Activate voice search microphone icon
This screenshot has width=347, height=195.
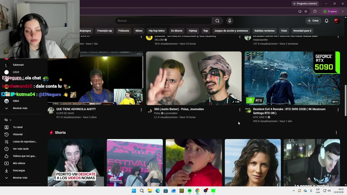[x=230, y=21]
